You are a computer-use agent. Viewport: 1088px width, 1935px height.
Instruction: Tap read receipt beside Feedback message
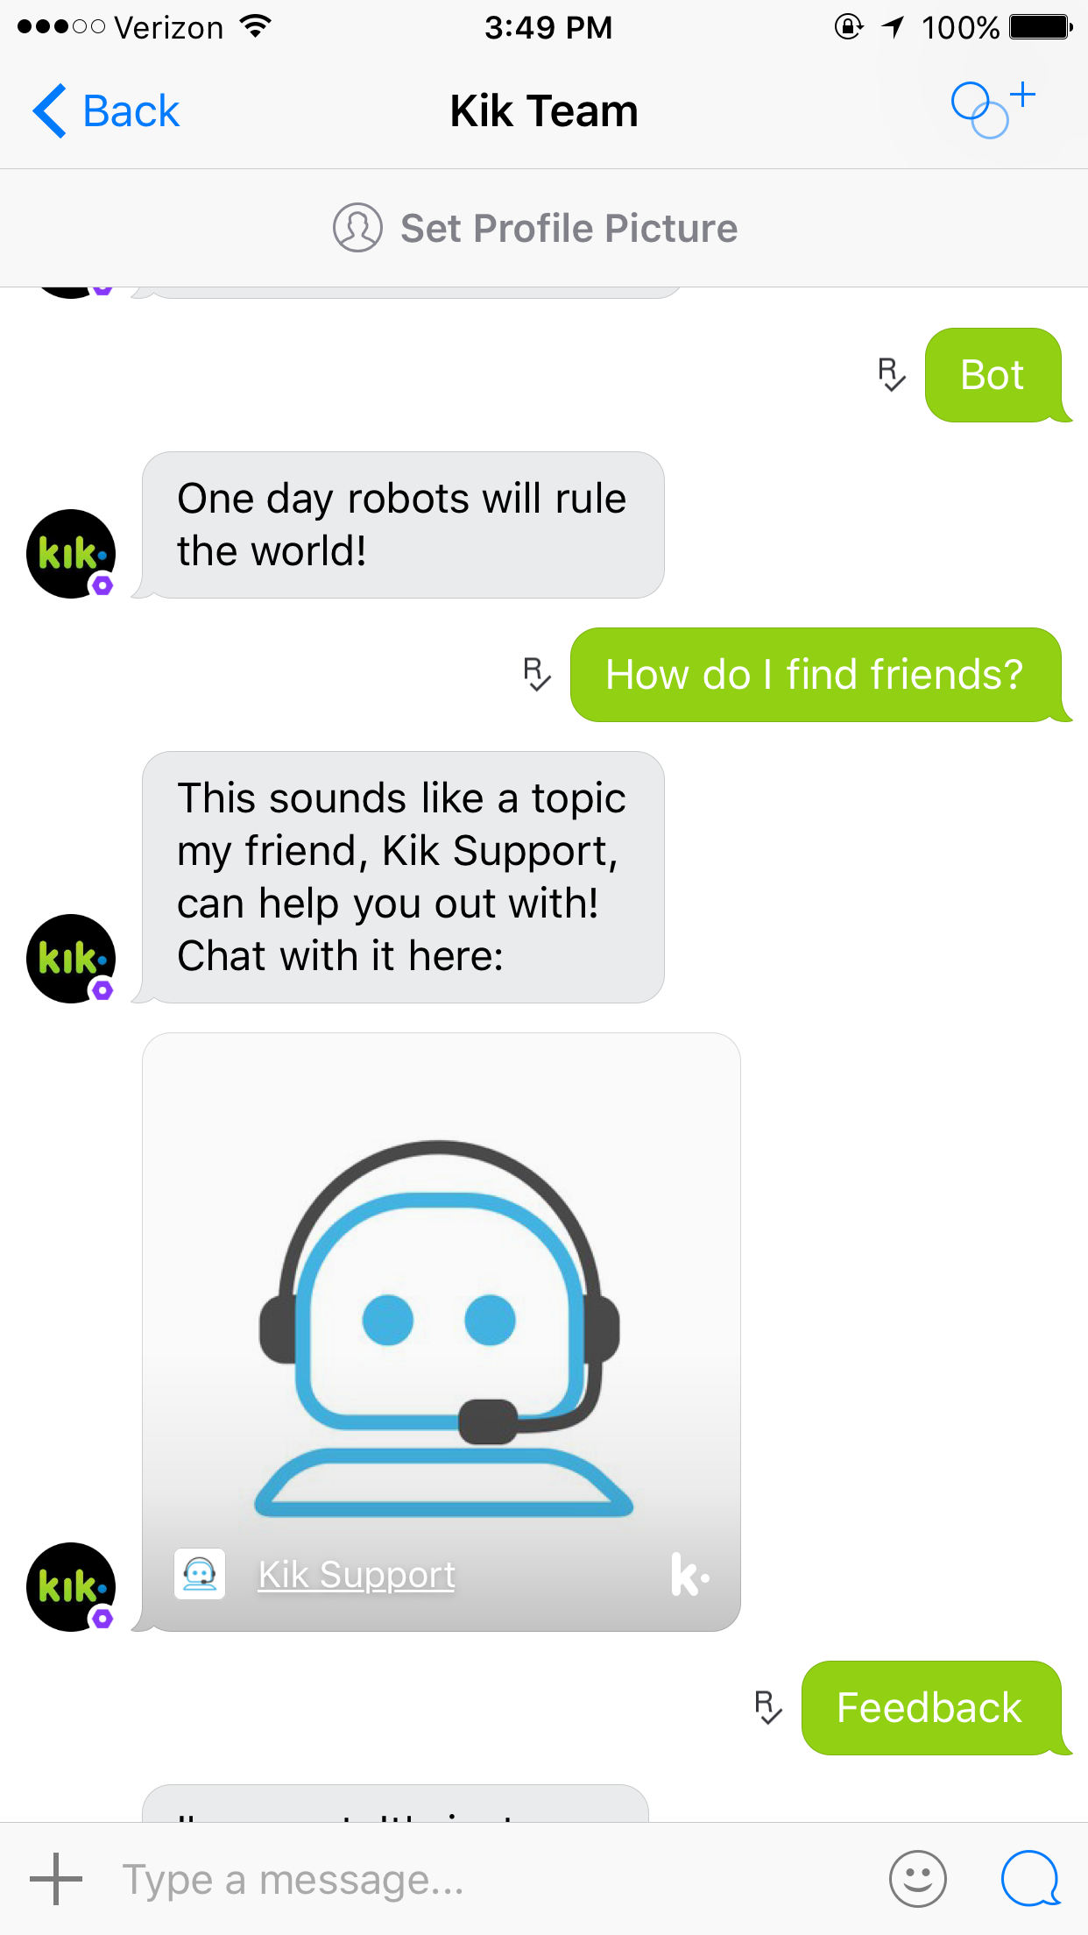768,1708
